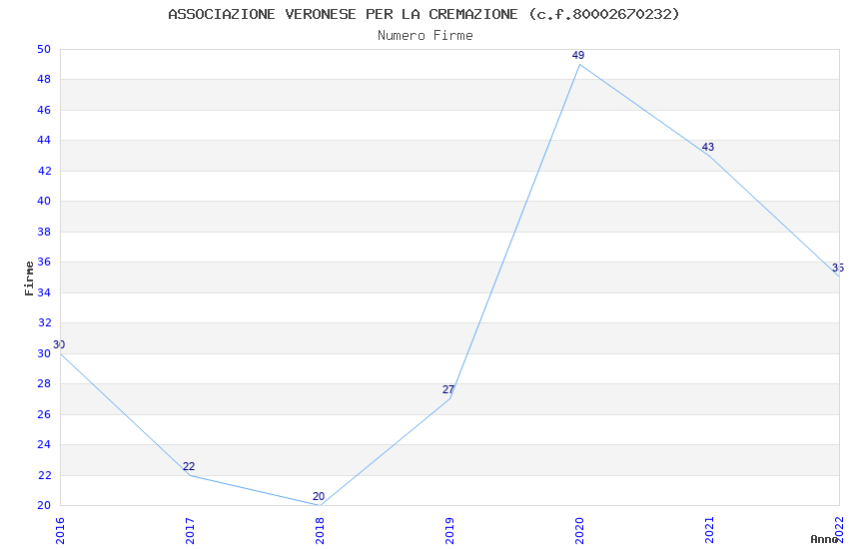Click y-axis tick value 50
Screen dimensions: 849x549
pyautogui.click(x=44, y=49)
